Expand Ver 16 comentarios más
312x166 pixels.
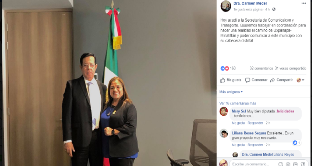pyautogui.click(x=238, y=103)
